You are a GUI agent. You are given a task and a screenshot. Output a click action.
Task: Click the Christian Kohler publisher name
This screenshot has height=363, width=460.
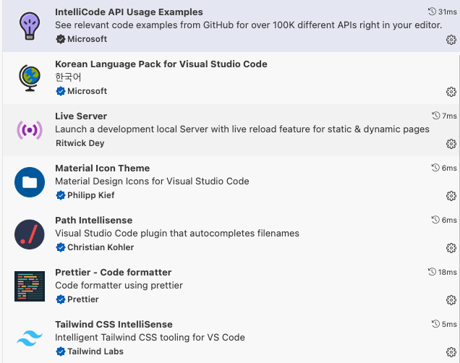101,247
